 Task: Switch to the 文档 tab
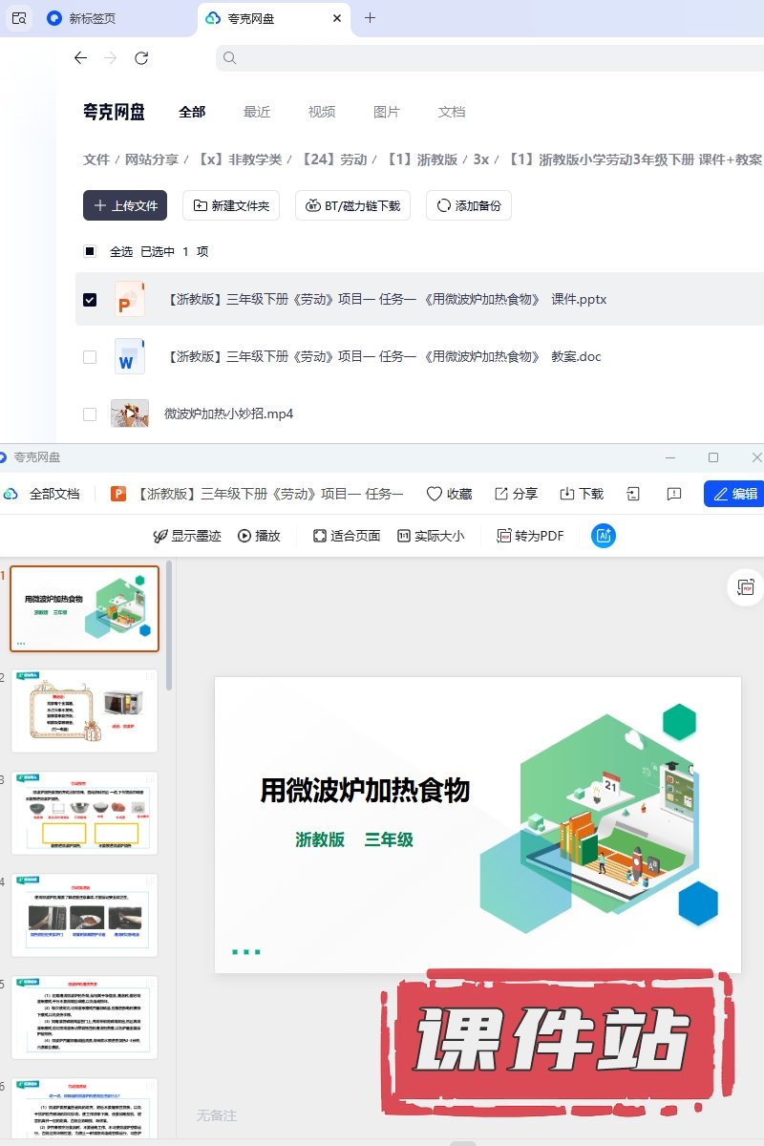tap(452, 112)
